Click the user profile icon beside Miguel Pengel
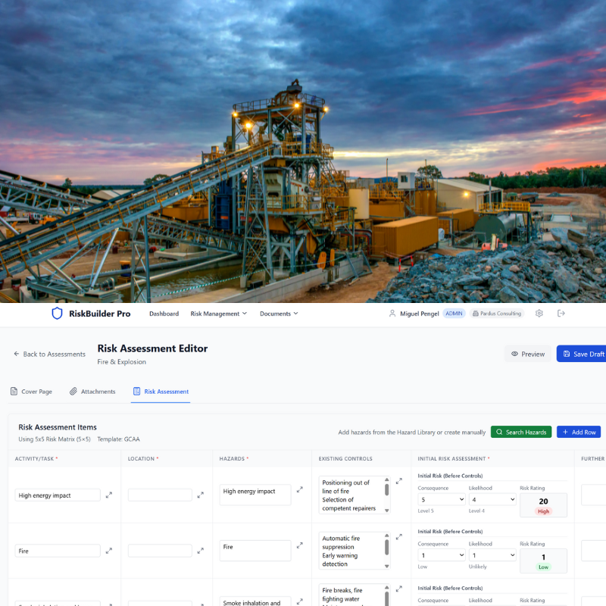 (x=392, y=314)
